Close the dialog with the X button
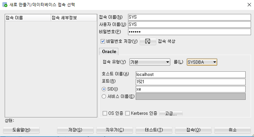Viewport: 254px width, 137px height. point(249,5)
